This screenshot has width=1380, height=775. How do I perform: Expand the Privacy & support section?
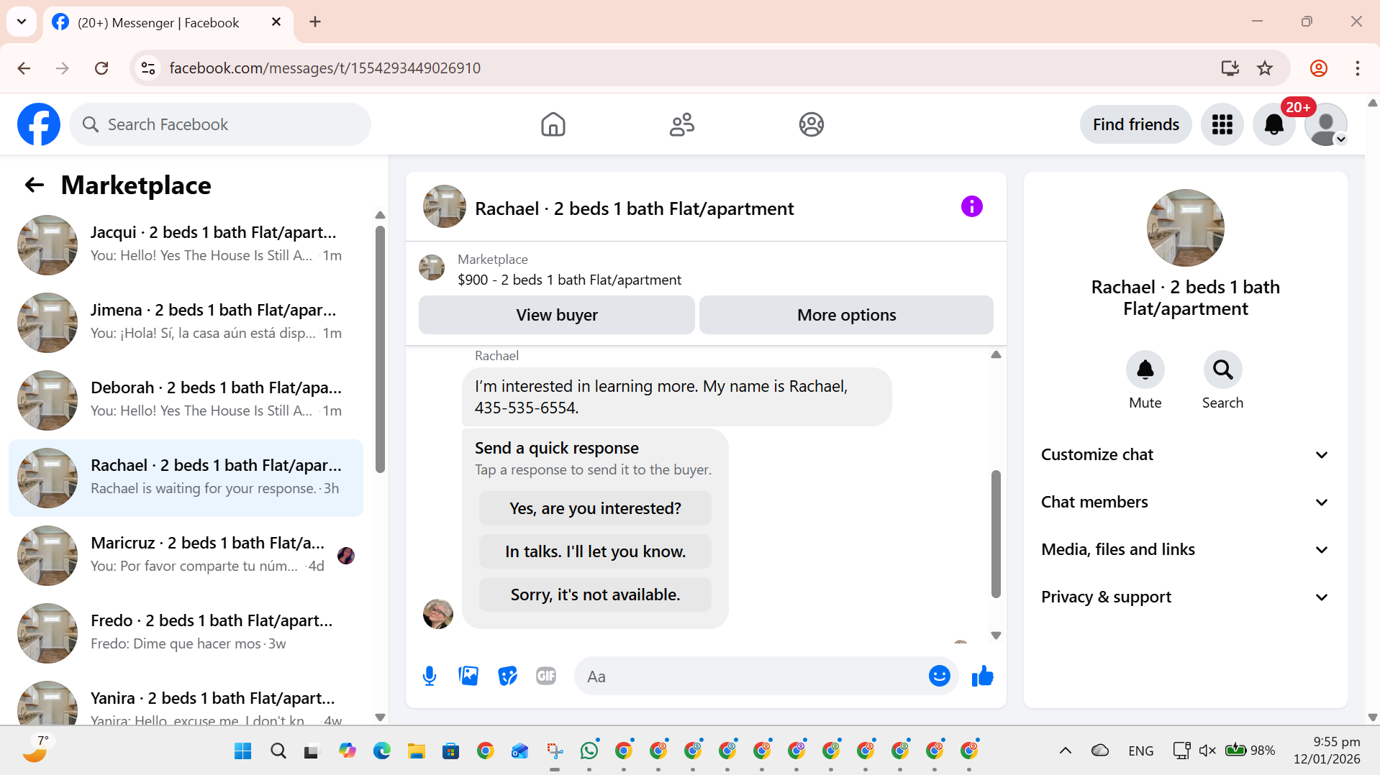[1185, 597]
